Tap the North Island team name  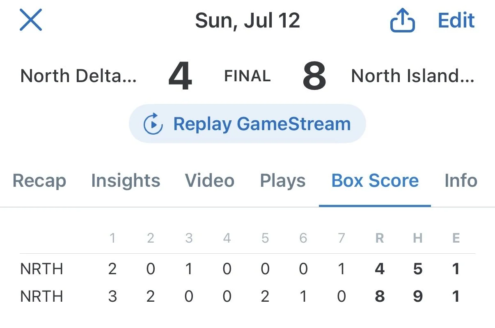(412, 76)
